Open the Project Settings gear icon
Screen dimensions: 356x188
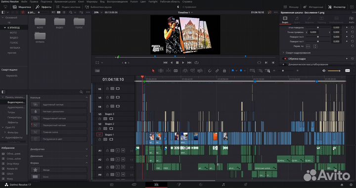[x=351, y=185]
